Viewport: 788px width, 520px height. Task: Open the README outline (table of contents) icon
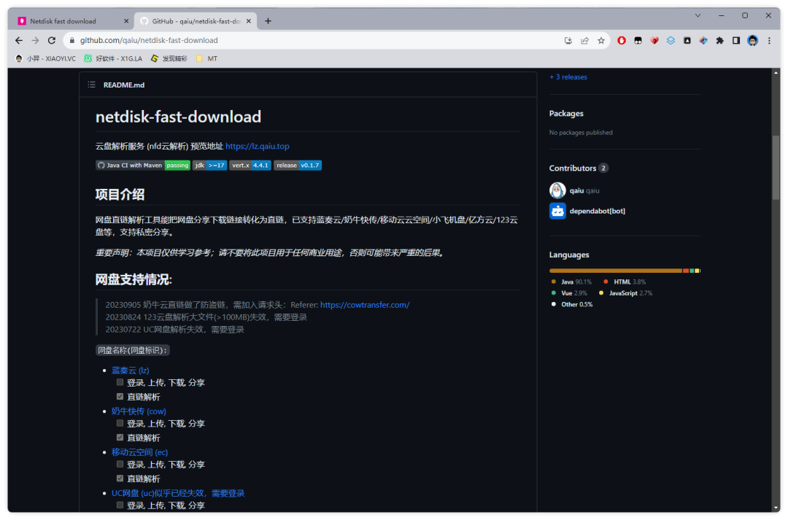pos(91,85)
